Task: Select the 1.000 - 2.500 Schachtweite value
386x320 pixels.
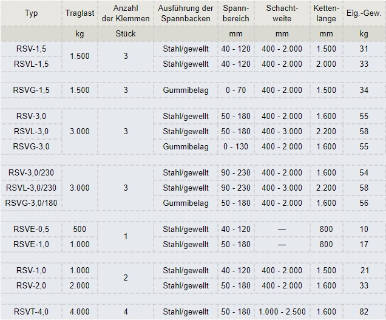Action: pos(282,311)
